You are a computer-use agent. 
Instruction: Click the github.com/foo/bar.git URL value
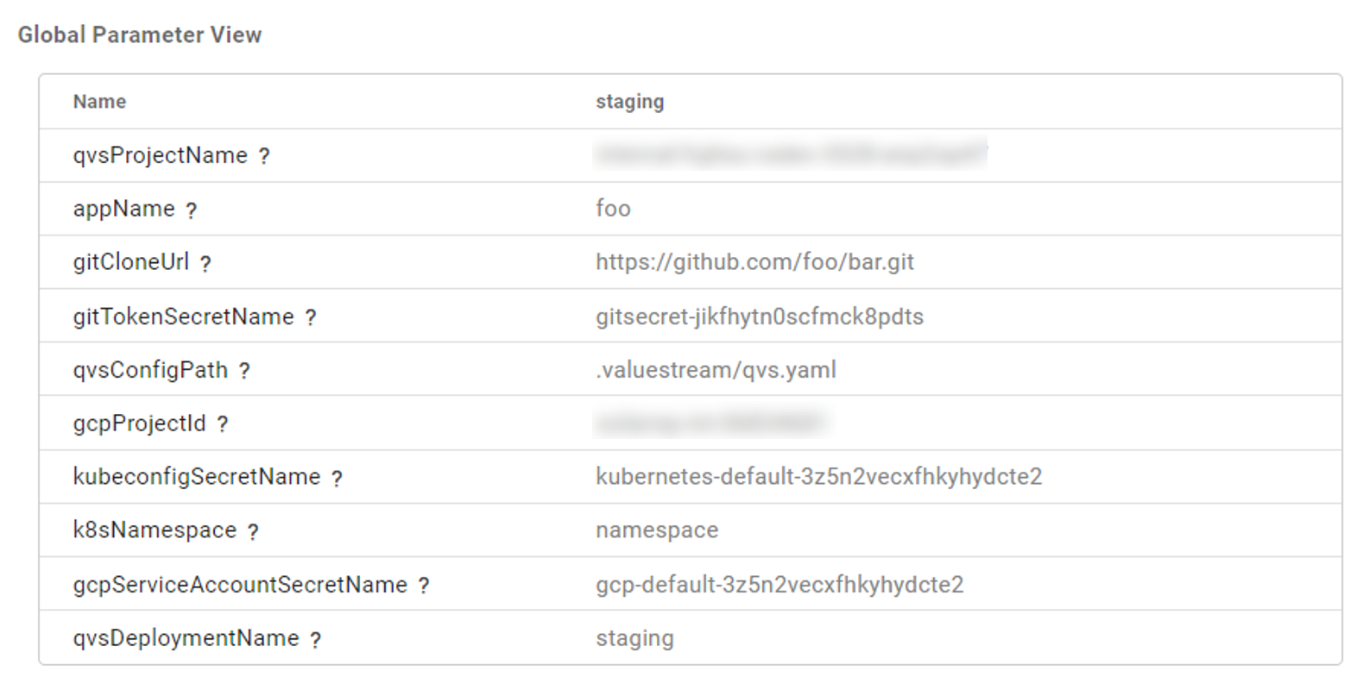click(754, 262)
